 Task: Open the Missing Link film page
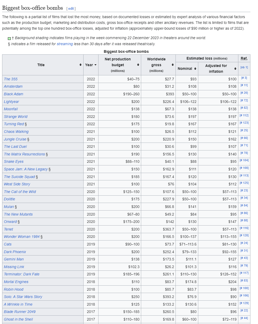(14, 267)
